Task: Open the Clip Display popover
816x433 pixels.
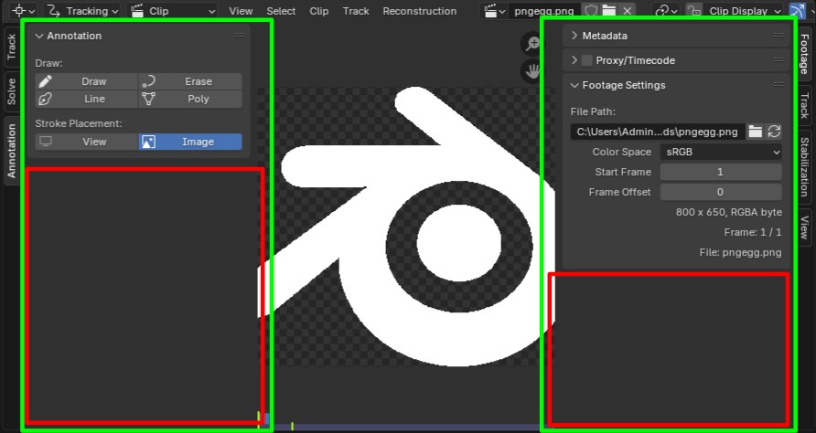Action: tap(743, 11)
